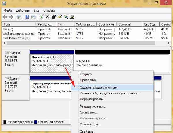Click the black Не распределена legend swatch
Screen dimensions: 173x133
(5, 122)
